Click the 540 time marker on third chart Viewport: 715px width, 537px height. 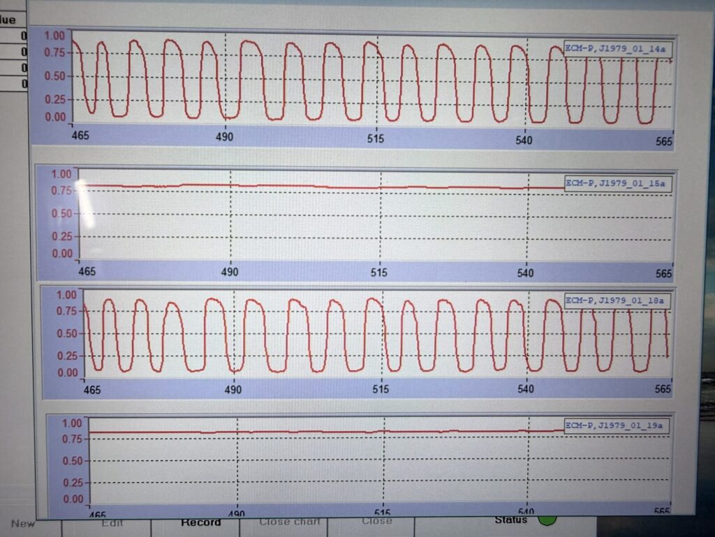[x=526, y=388]
